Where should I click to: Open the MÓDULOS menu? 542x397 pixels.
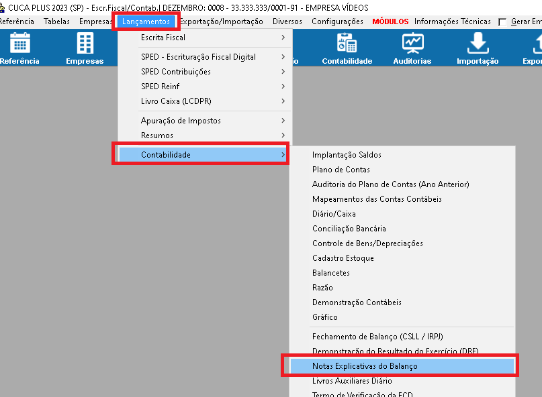pos(390,21)
